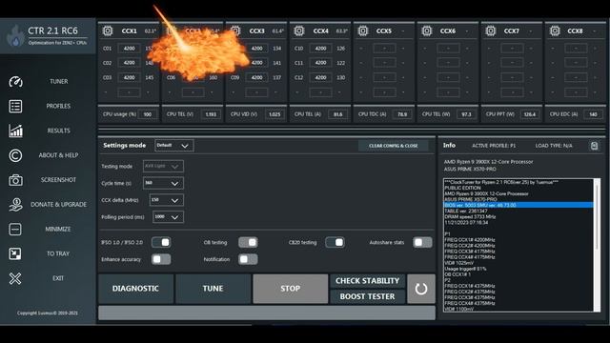Open the Cycle time dropdown
Image resolution: width=610 pixels, height=343 pixels.
(163, 183)
